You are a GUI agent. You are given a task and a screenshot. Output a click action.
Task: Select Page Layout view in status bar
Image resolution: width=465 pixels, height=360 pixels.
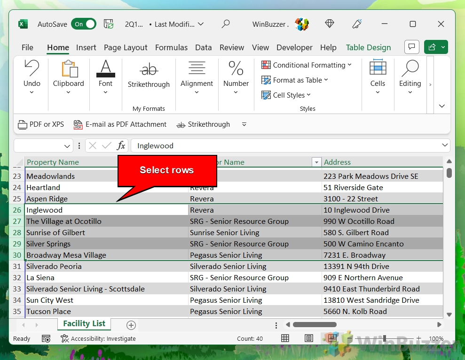pyautogui.click(x=308, y=338)
